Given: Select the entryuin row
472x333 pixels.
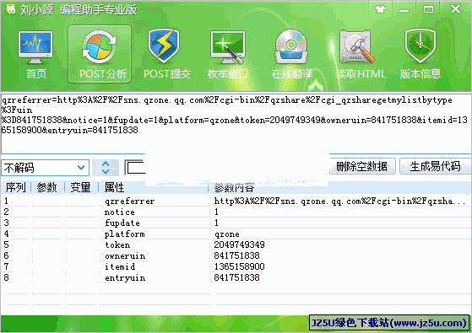Looking at the screenshot, I should coord(236,277).
